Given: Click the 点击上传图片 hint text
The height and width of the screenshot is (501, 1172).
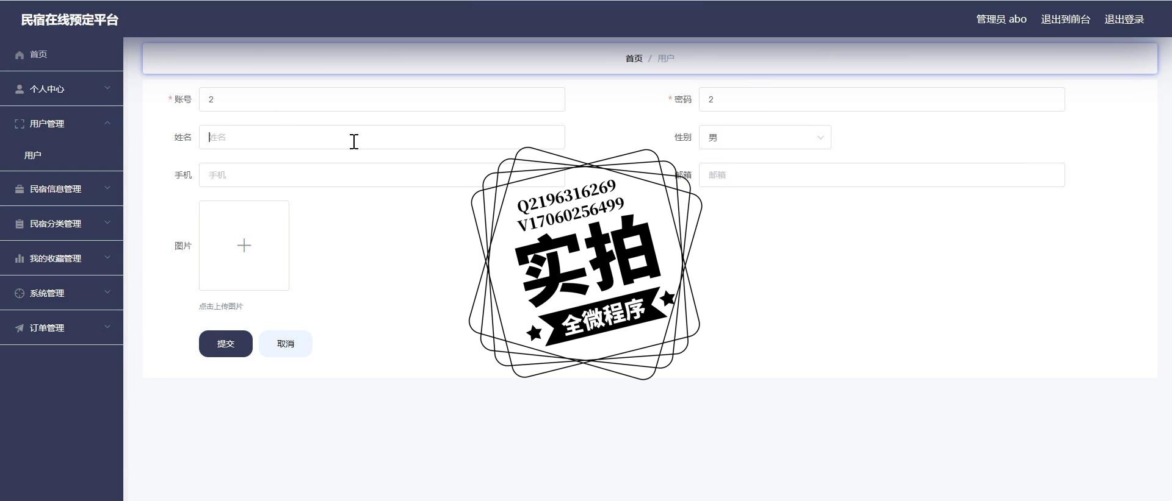Looking at the screenshot, I should 221,307.
